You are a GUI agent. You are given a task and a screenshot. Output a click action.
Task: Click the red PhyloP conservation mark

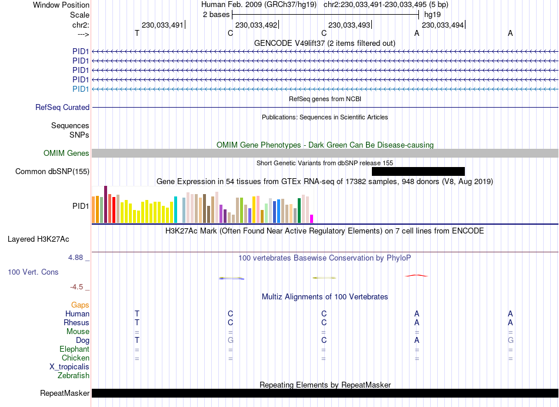[x=417, y=275]
